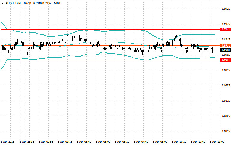Select the 3 Apr 05:00 time label
The height and width of the screenshot is (145, 232).
coord(103,142)
